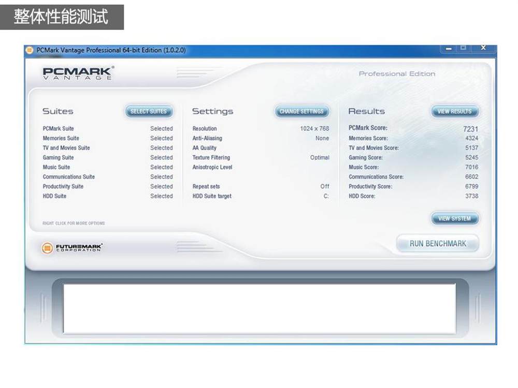Image resolution: width=518 pixels, height=388 pixels.
Task: Click the PCMark Vantage logo
Action: click(x=79, y=73)
